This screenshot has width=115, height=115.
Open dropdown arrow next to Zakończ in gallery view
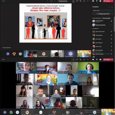click(112, 59)
